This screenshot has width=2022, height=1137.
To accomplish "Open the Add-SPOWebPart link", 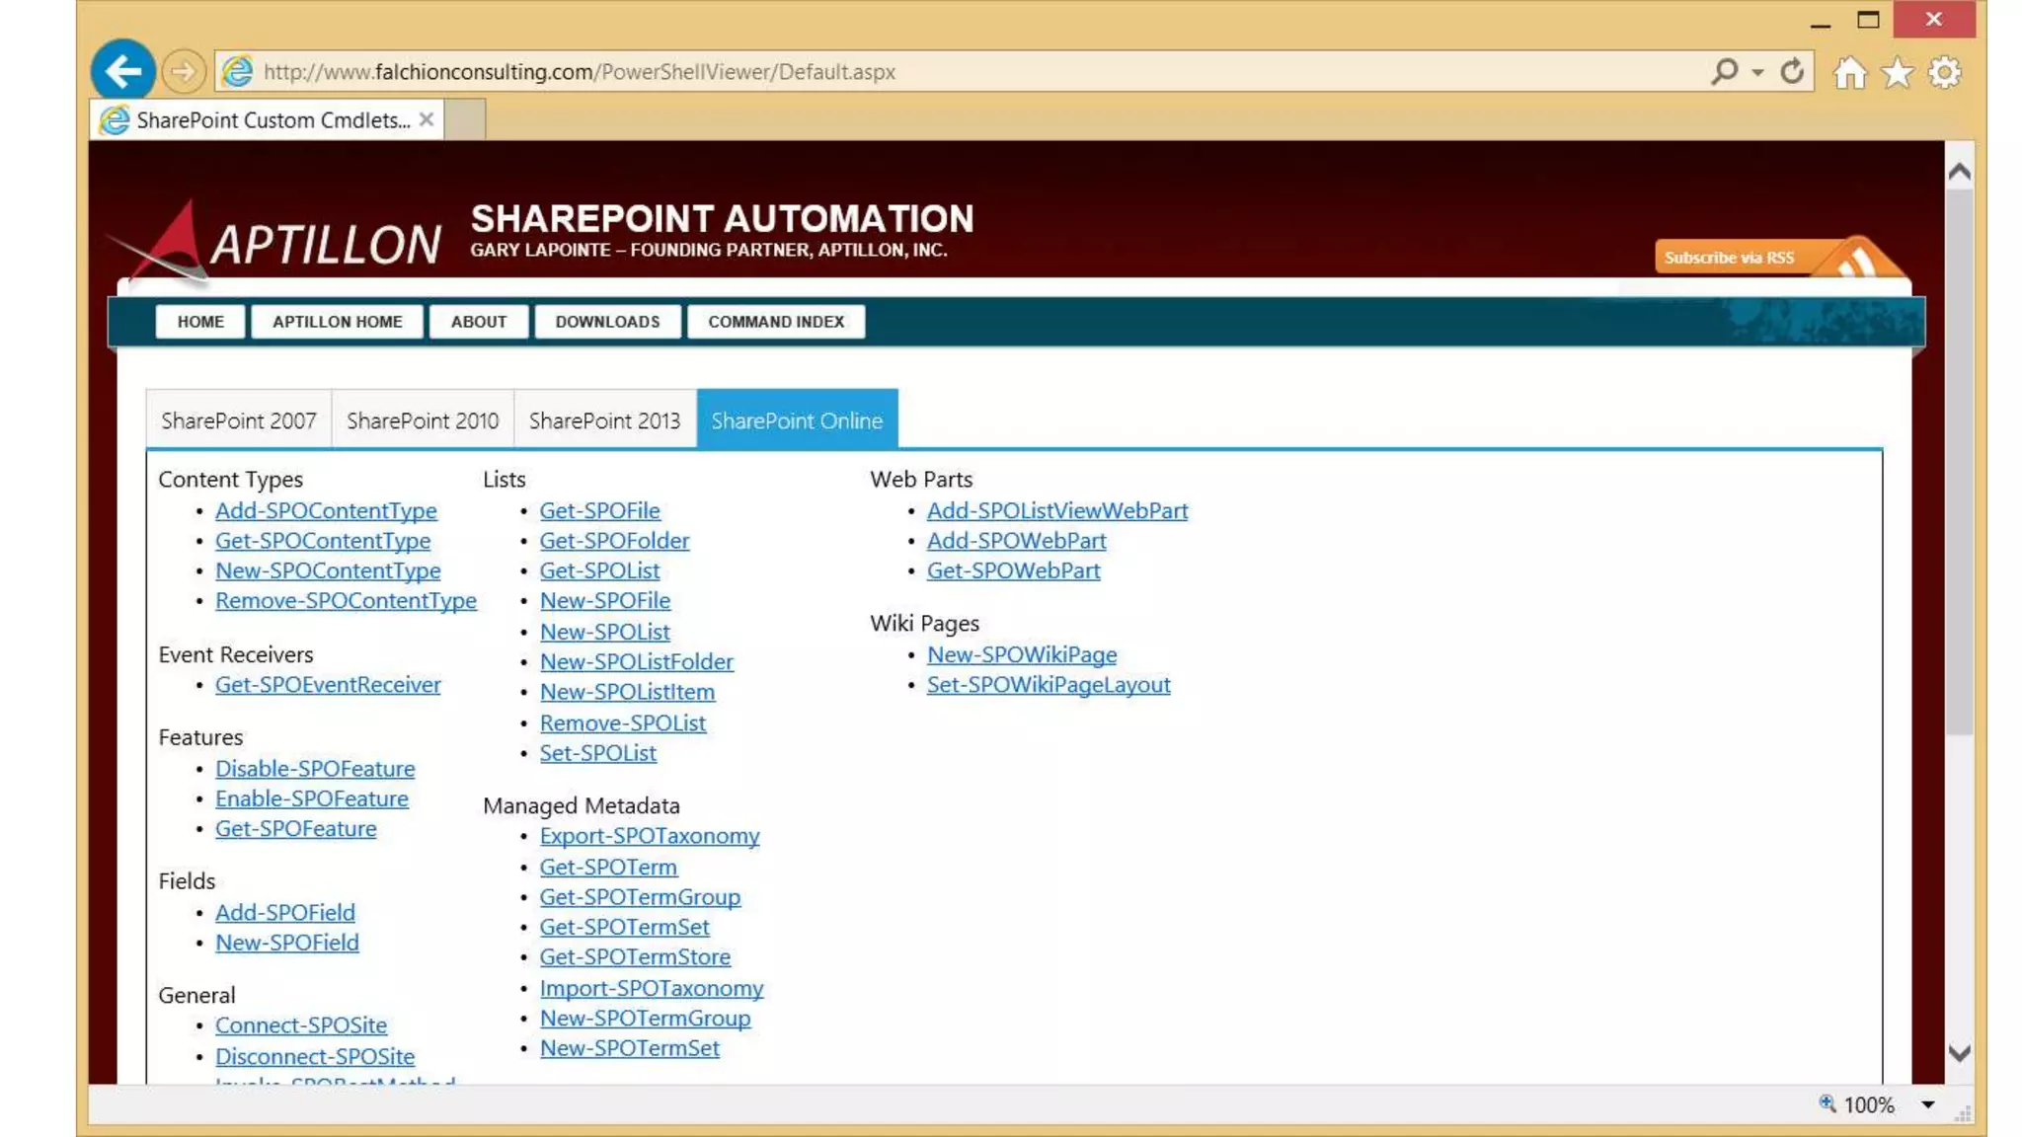I will 1016,541.
